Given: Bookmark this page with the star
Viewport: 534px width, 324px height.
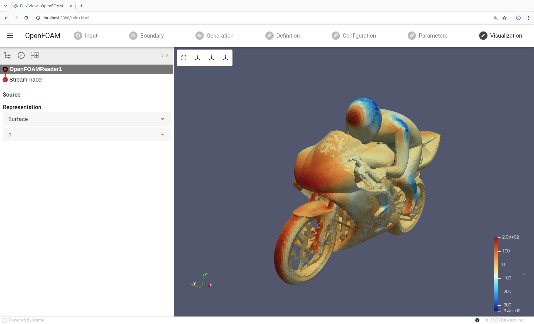Looking at the screenshot, I should coord(504,18).
